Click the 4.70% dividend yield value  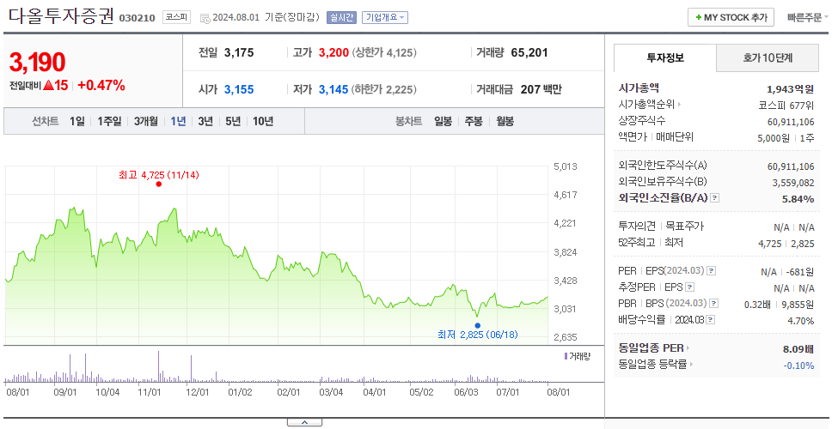coord(801,321)
